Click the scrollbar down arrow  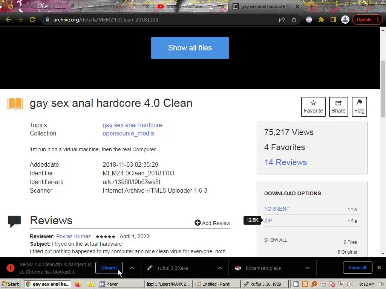383,253
